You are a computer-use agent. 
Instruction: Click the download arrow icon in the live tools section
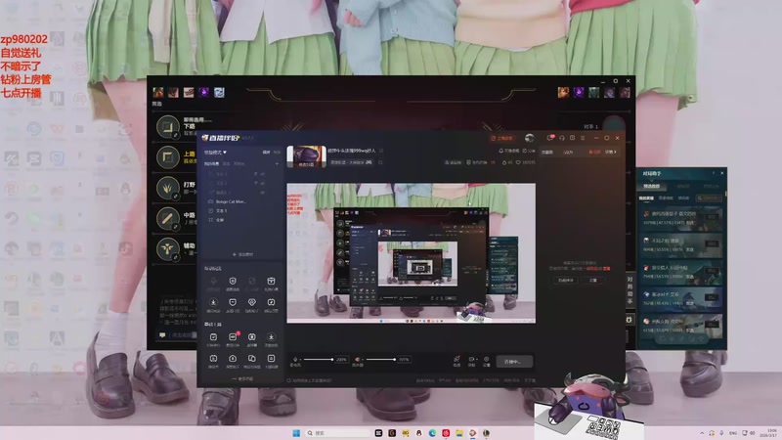click(x=271, y=337)
